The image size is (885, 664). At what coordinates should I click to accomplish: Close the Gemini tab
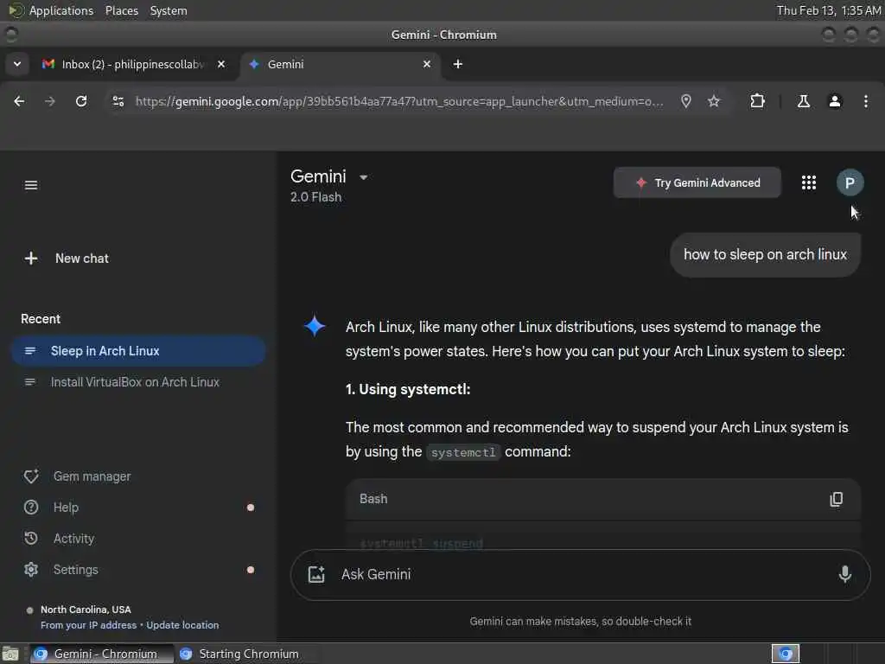pyautogui.click(x=427, y=64)
